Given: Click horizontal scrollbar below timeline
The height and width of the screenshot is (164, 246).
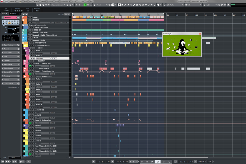Looking at the screenshot, I should [141, 158].
